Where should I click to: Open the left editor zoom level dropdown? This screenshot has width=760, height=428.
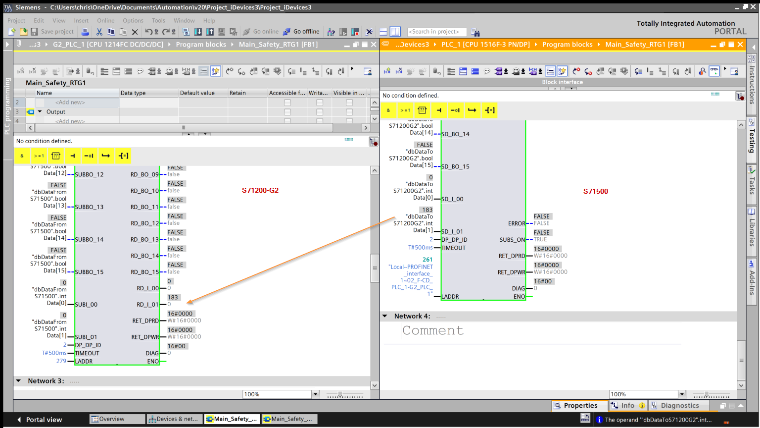point(315,394)
